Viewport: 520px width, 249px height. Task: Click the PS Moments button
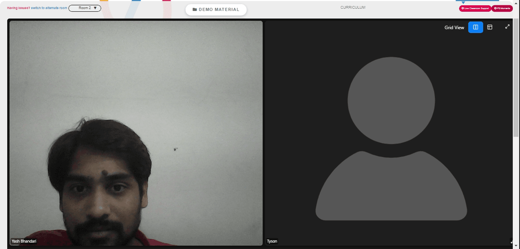point(502,8)
